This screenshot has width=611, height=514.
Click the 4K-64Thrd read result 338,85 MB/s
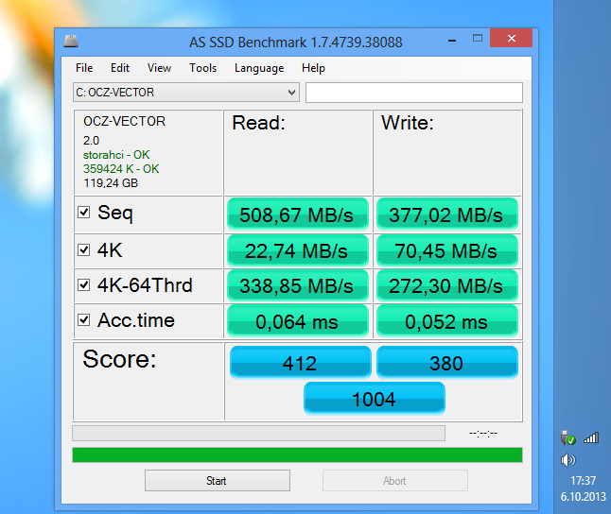coord(298,285)
